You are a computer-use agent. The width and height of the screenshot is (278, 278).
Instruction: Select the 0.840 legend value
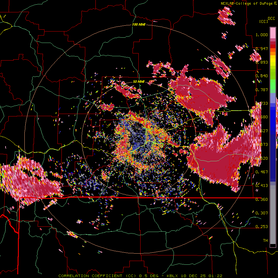[262, 76]
